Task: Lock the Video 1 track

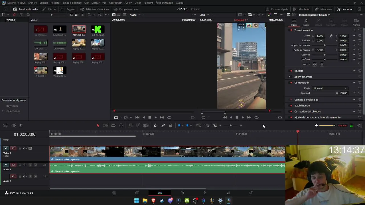Action: click(20, 148)
